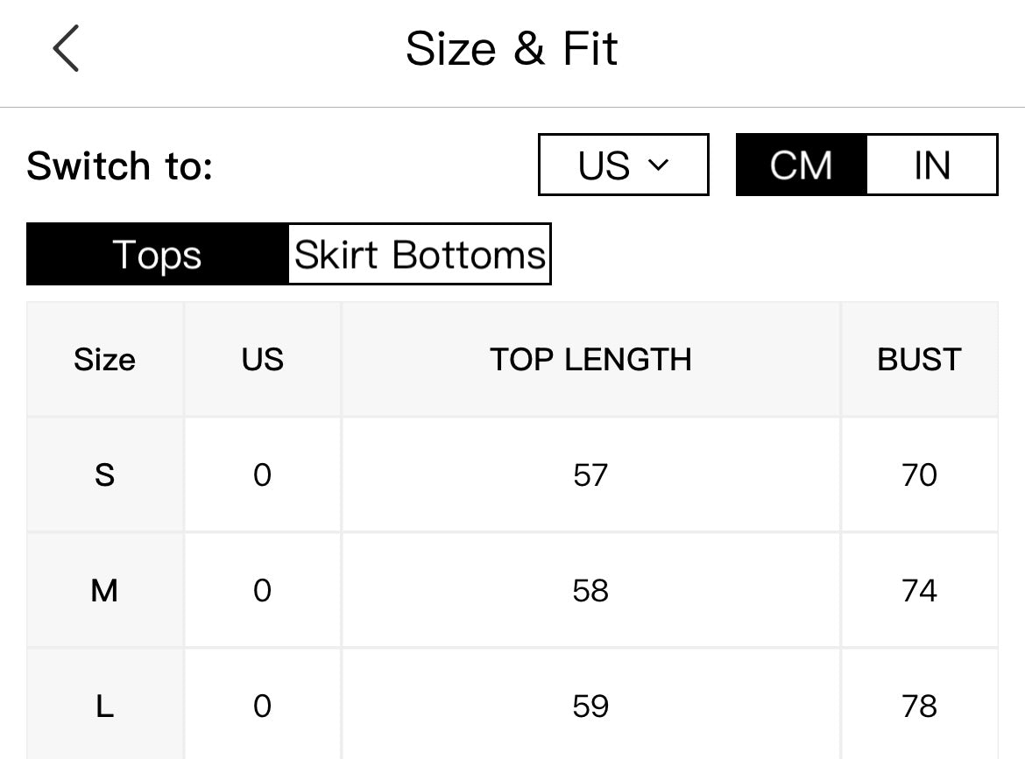Open the US region size dropdown
The height and width of the screenshot is (759, 1025).
click(x=624, y=165)
